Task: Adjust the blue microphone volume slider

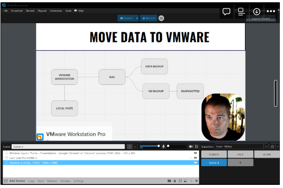Action: click(x=150, y=146)
